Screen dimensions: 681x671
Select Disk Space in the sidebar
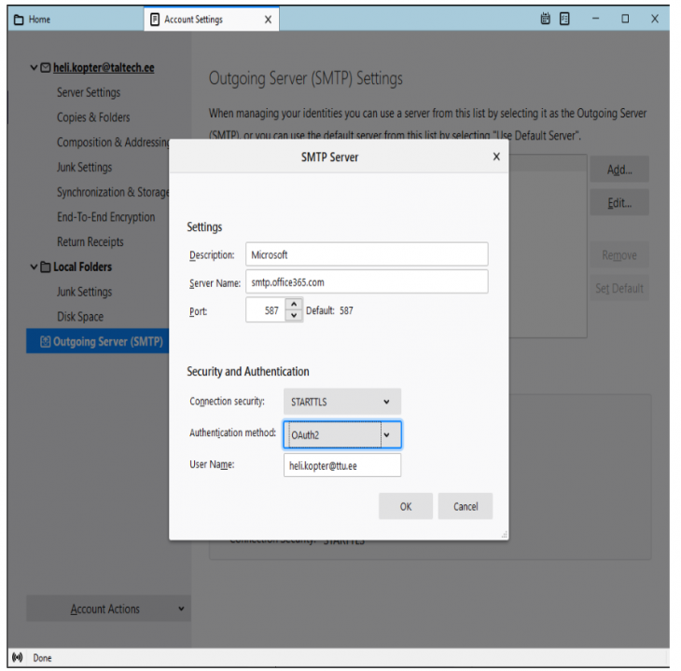(80, 317)
